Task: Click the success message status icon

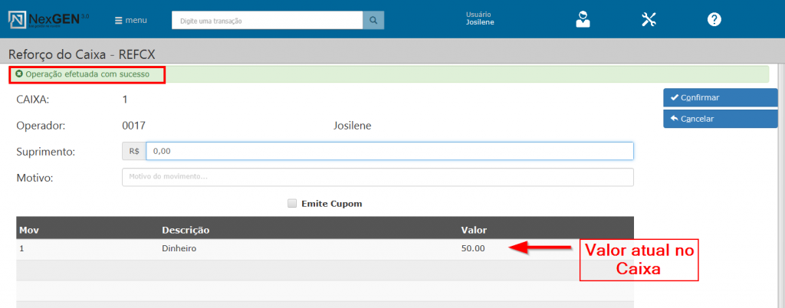Action: pos(19,74)
